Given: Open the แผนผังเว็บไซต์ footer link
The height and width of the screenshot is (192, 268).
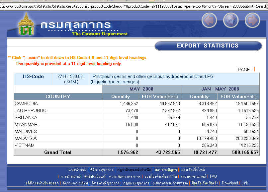Looking at the screenshot, I should pyautogui.click(x=193, y=170).
